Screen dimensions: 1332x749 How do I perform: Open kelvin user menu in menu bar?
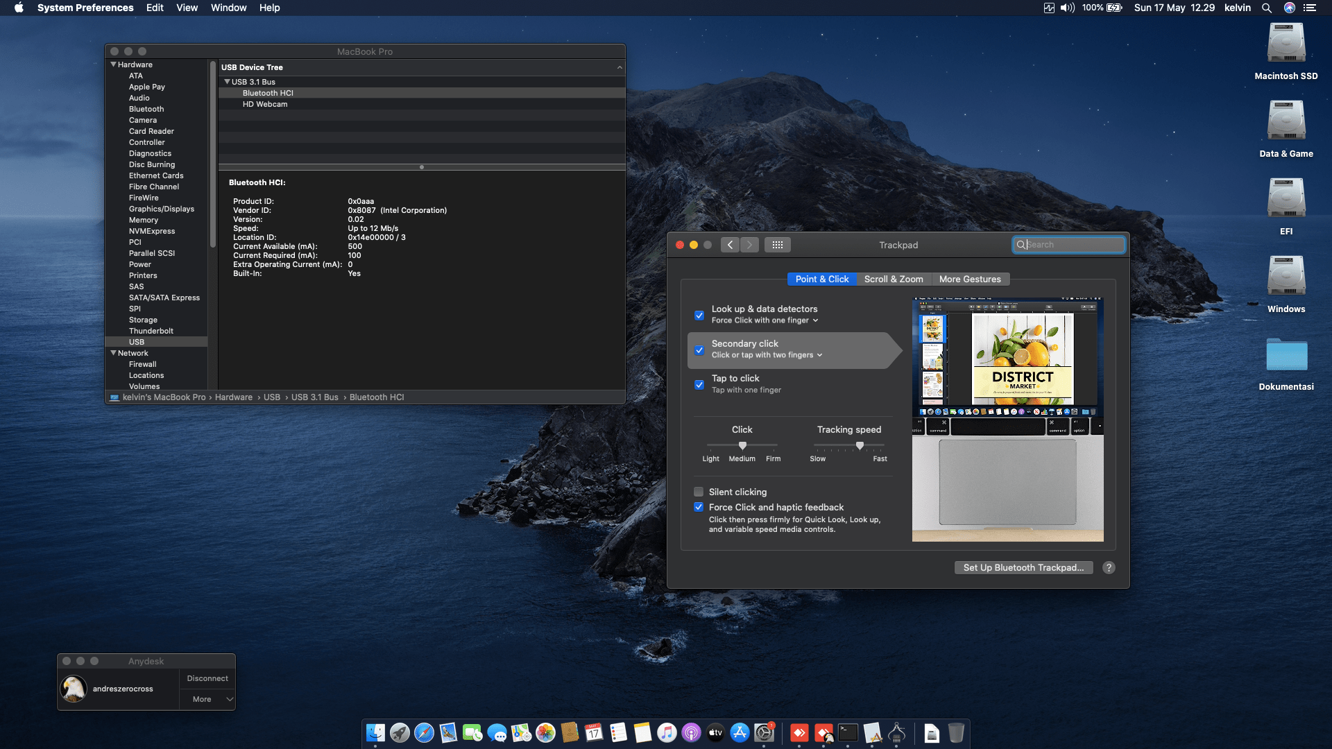click(x=1238, y=8)
